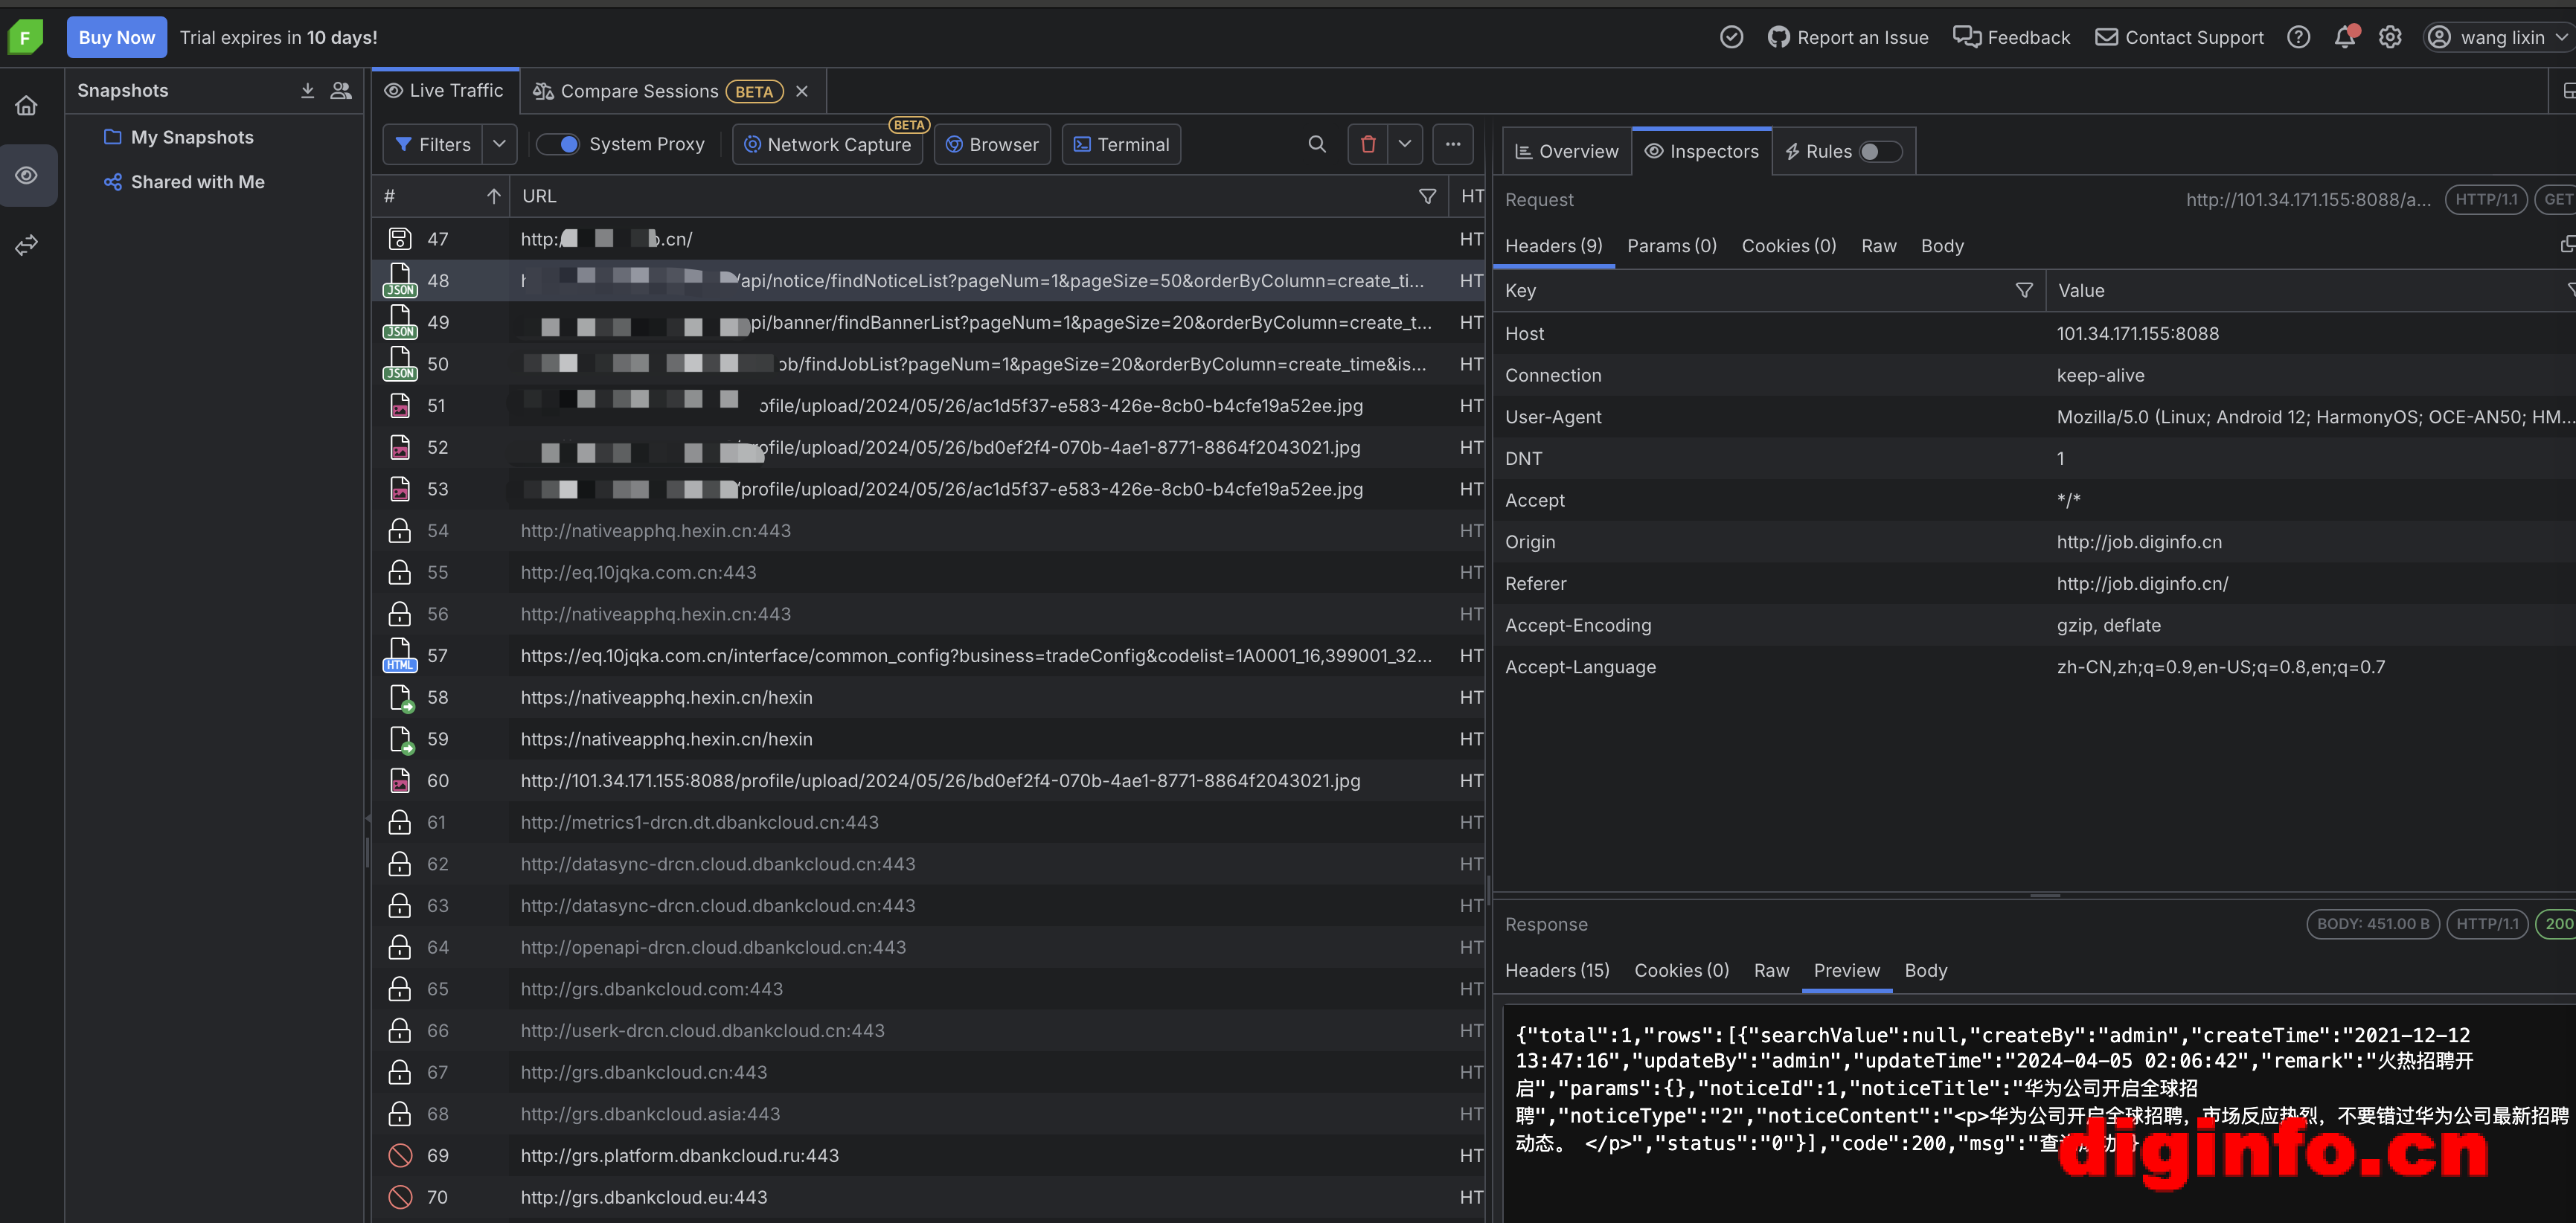This screenshot has height=1223, width=2576.
Task: Click the save icon of session 47
Action: (400, 239)
